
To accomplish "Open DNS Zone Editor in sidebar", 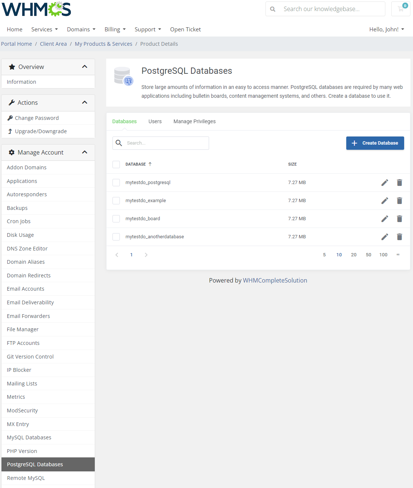I will [48, 249].
